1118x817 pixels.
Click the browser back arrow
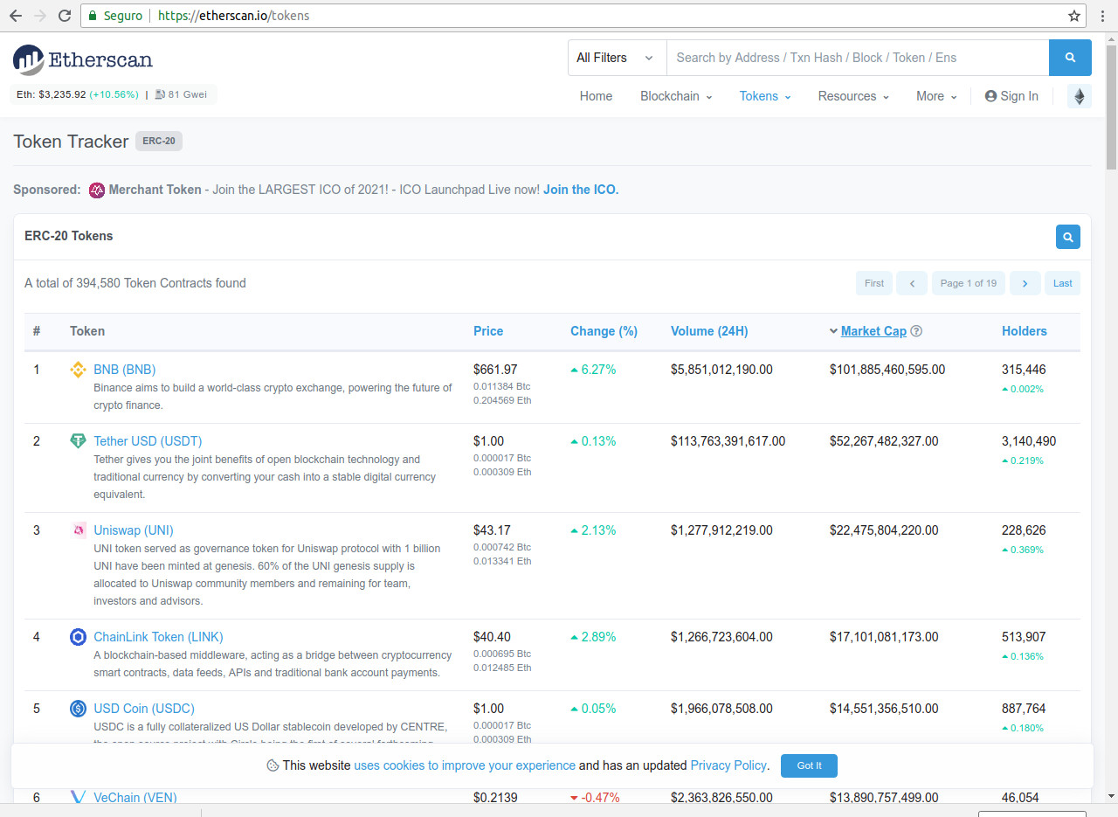click(x=16, y=16)
